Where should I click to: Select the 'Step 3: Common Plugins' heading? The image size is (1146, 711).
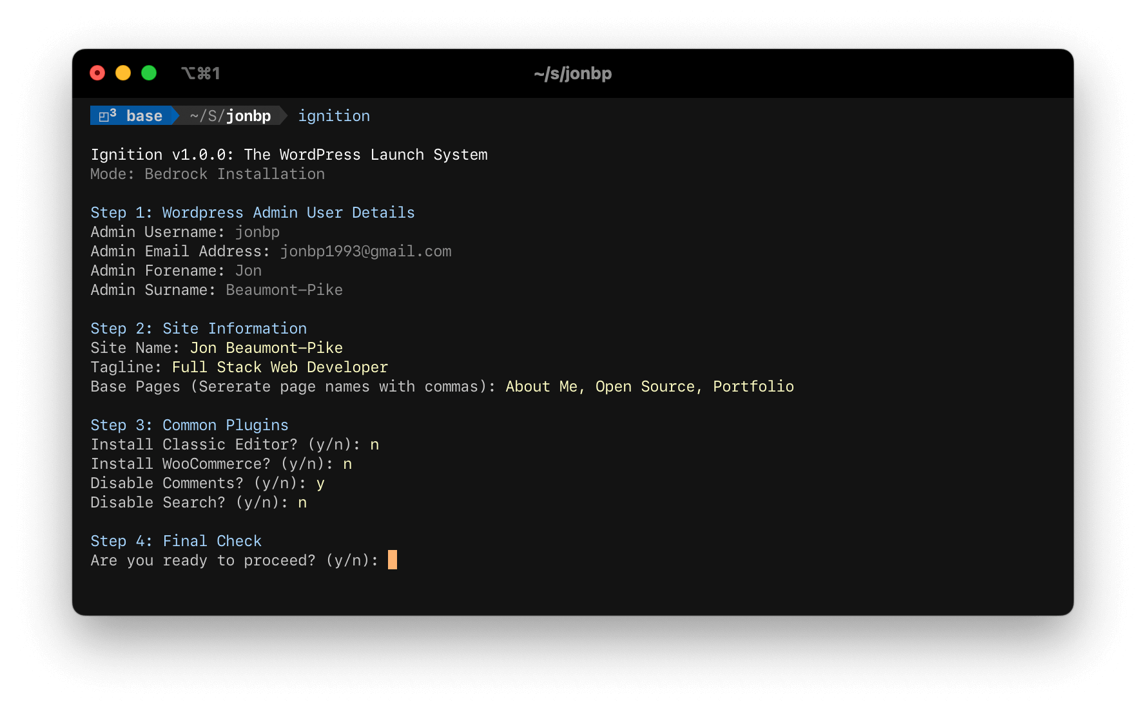(189, 424)
